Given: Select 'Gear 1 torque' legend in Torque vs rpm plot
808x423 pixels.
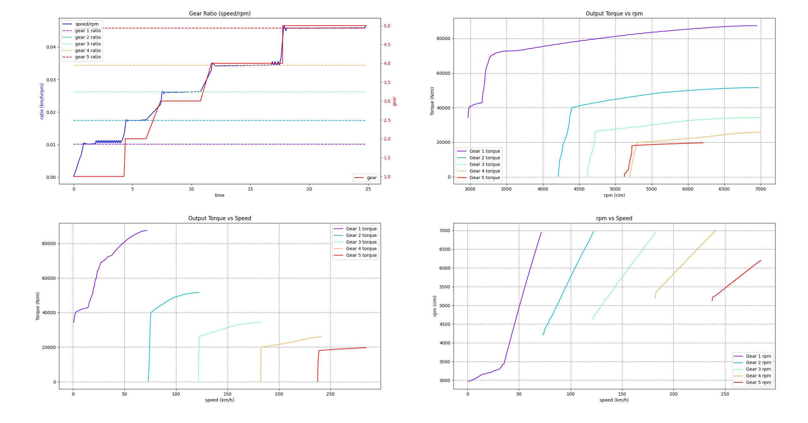Looking at the screenshot, I should [x=478, y=151].
